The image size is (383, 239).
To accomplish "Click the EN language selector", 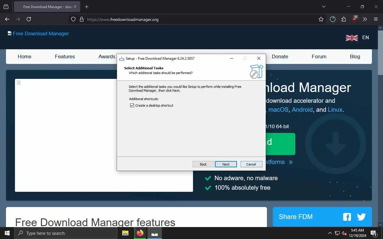I will pyautogui.click(x=366, y=37).
